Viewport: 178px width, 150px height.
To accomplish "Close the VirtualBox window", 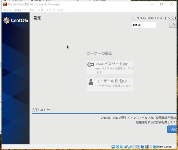I will coord(172,4).
